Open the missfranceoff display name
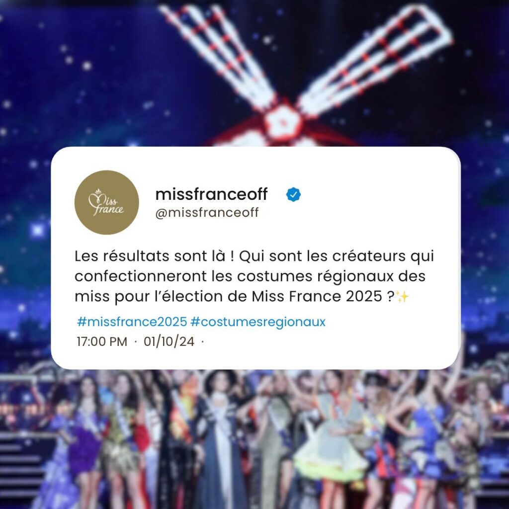This screenshot has height=509, width=509. click(211, 194)
